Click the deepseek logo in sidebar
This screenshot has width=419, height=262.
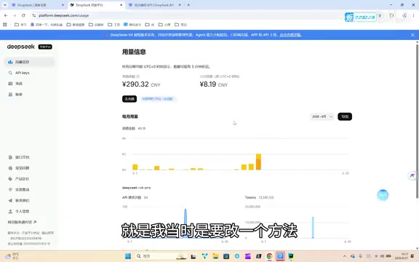pos(21,47)
